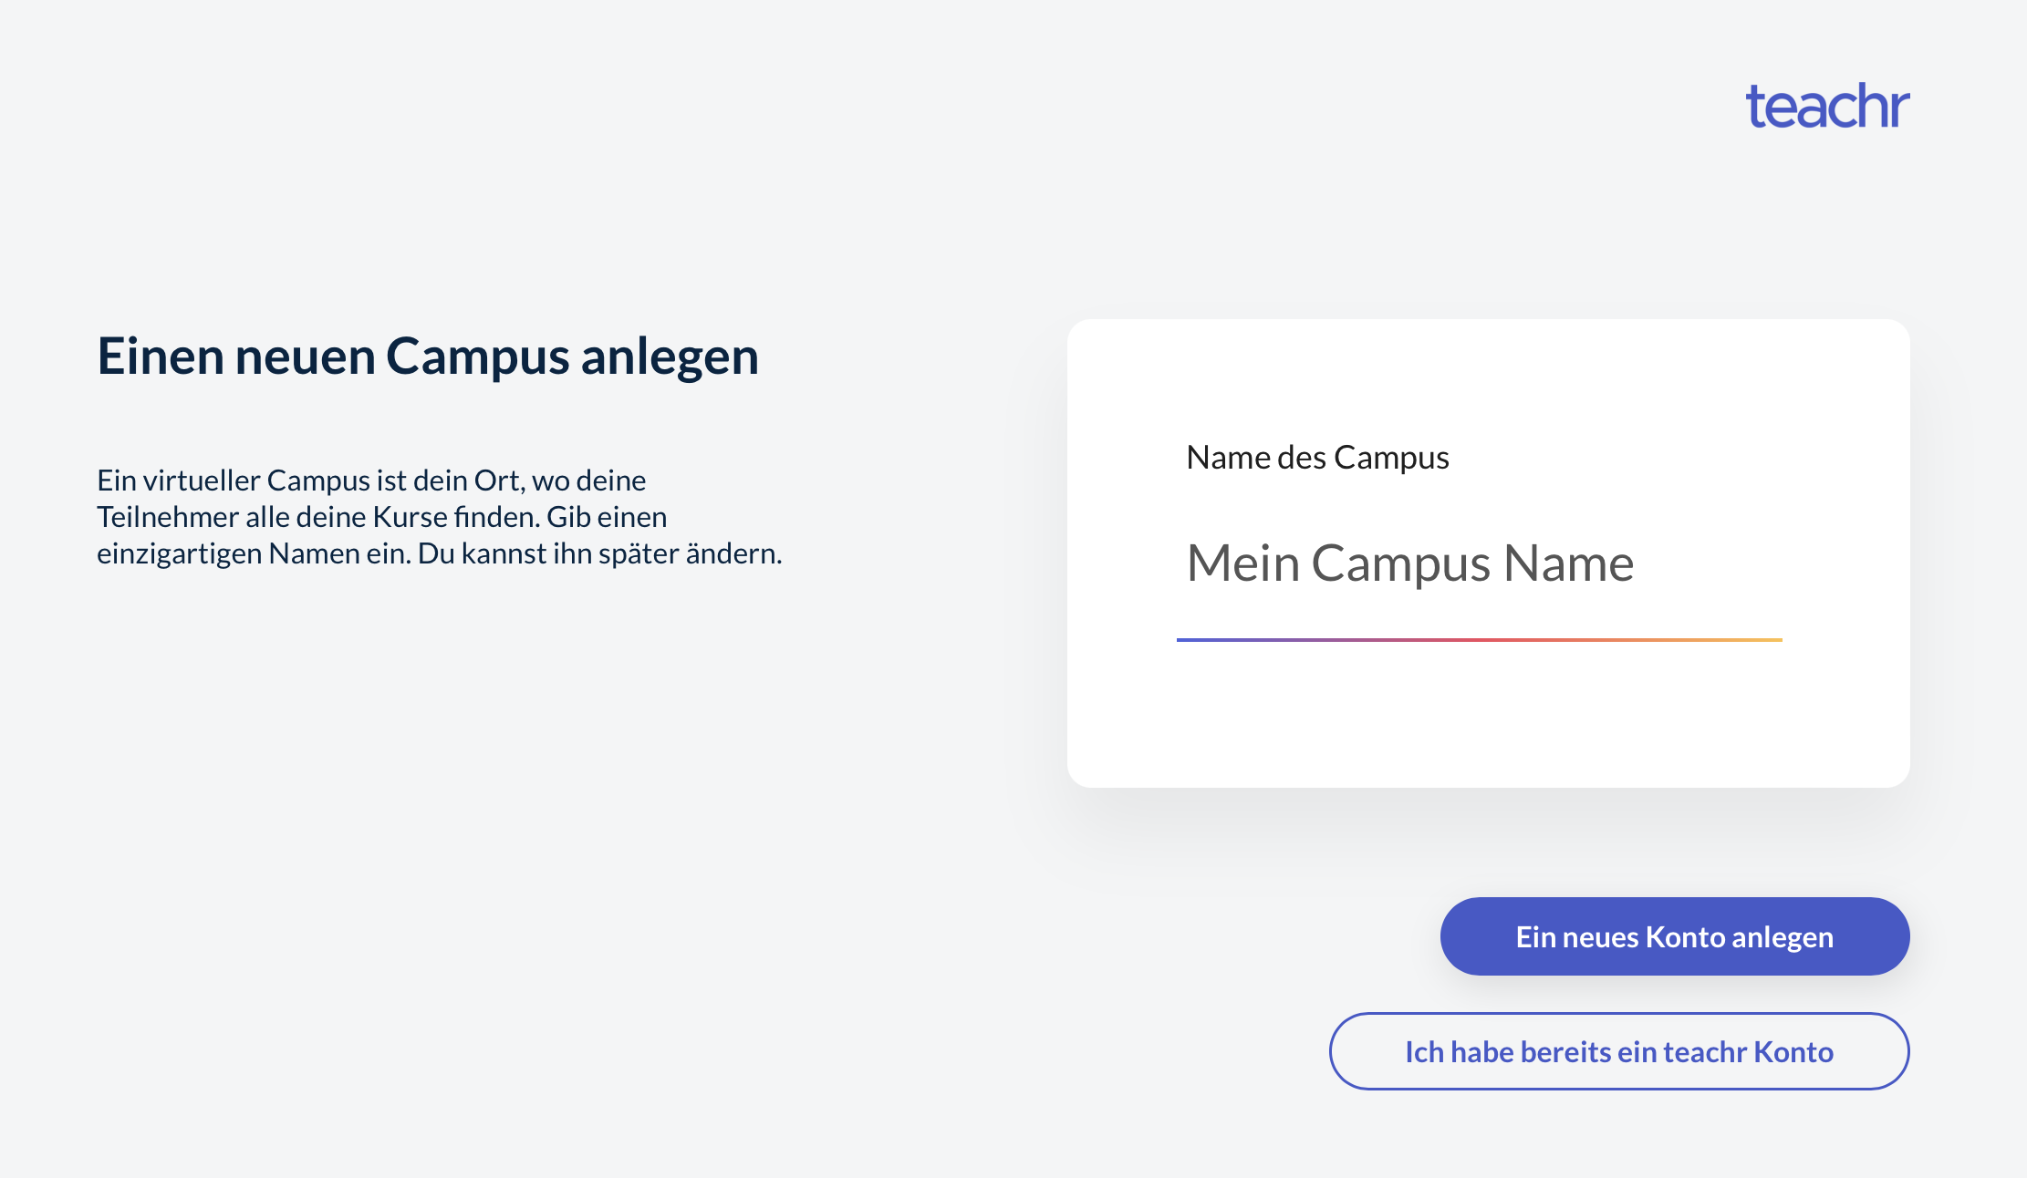Screen dimensions: 2027x1178
Task: Click the word "anlegen" in the page heading
Action: tap(670, 356)
